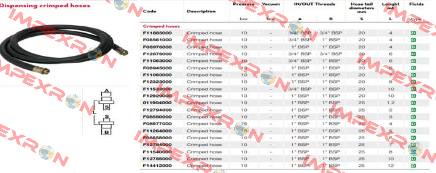The height and width of the screenshot is (173, 436).
Task: Select the green fluid icon for 011904000
Action: [413, 103]
